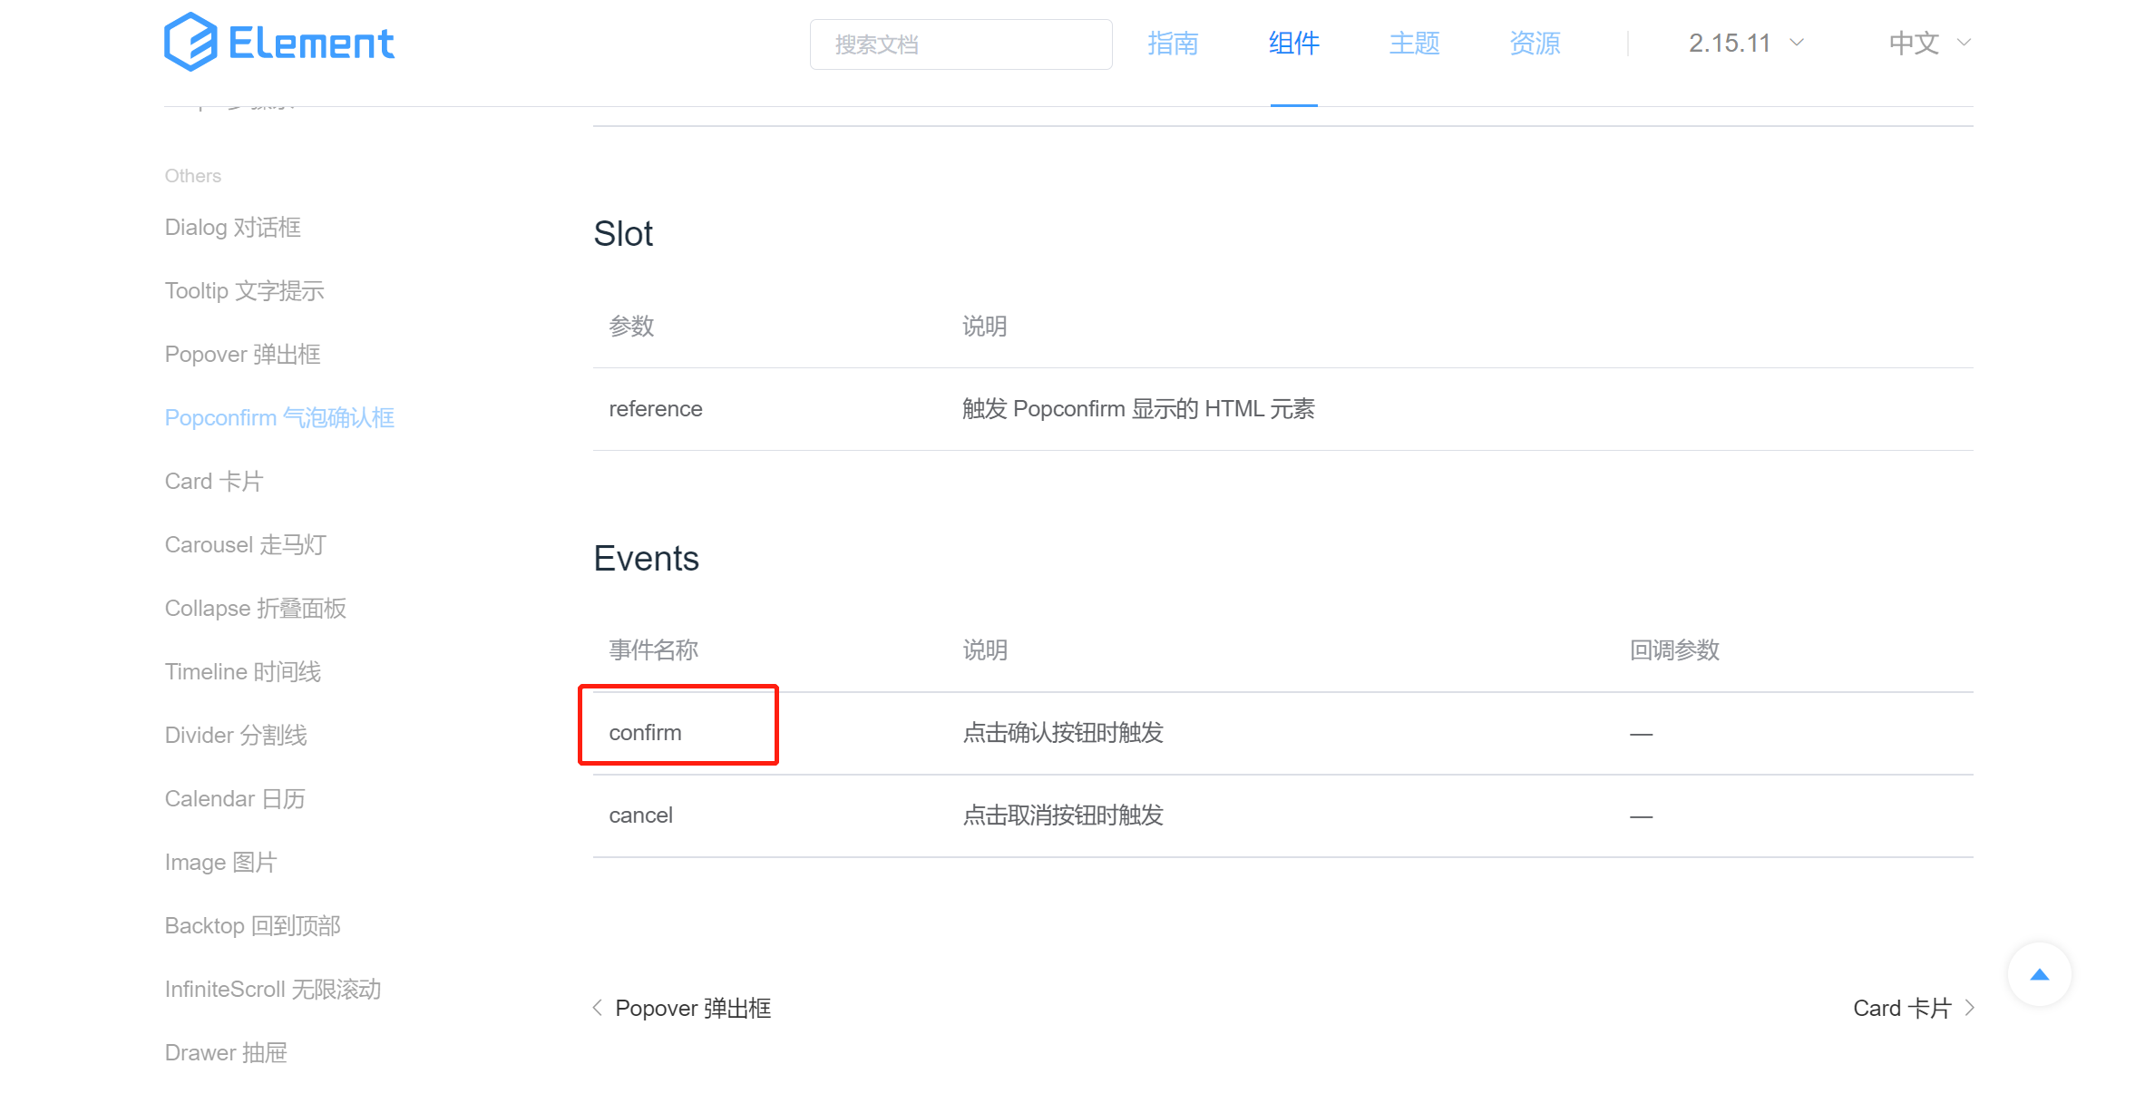Go to Carousel 走马灯 in sidebar
Image resolution: width=2145 pixels, height=1113 pixels.
[245, 545]
